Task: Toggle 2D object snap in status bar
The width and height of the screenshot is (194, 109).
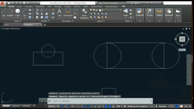Action: tap(89, 106)
